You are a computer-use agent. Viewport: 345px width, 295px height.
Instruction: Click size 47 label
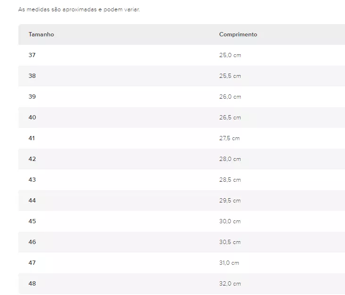32,262
